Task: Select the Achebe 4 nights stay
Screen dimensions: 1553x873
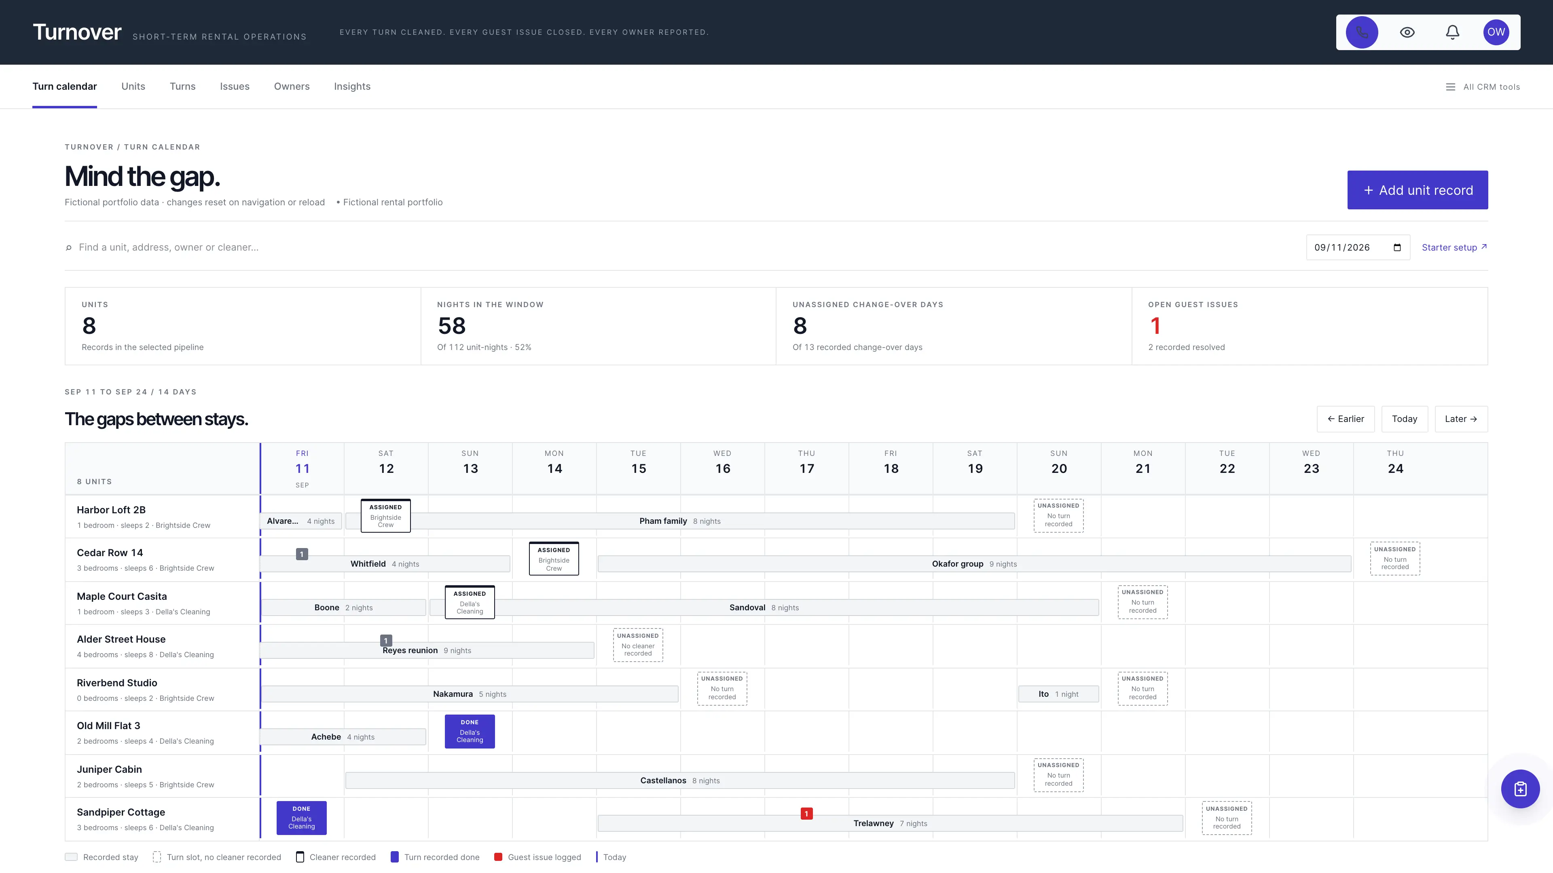Action: (343, 737)
